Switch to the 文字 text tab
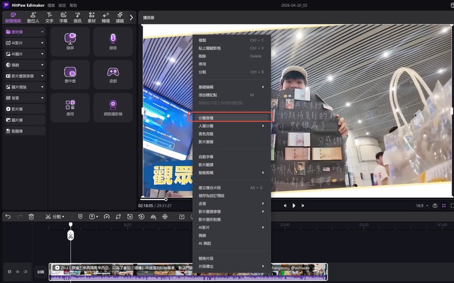The width and height of the screenshot is (454, 283). point(49,18)
